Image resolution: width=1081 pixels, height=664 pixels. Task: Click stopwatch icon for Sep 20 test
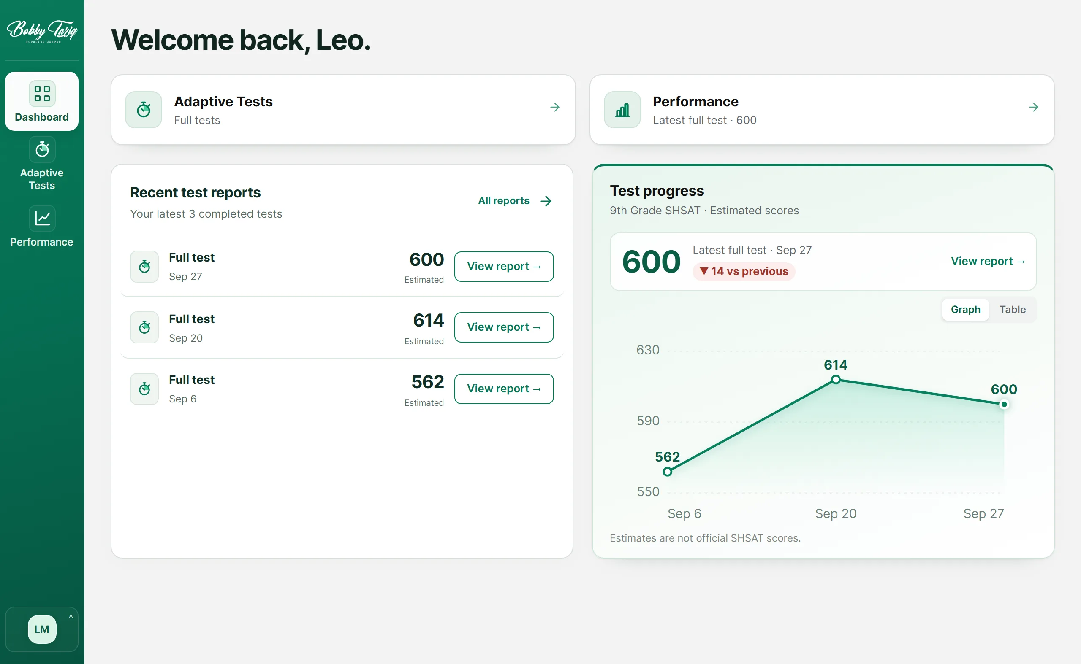click(144, 327)
